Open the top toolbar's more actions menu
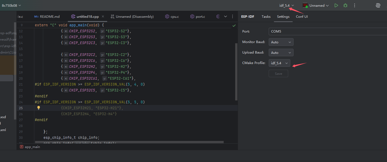387x162 pixels. coord(355,5)
